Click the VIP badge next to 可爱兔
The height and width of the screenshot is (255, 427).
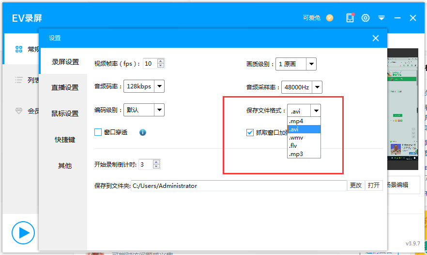pyautogui.click(x=330, y=18)
